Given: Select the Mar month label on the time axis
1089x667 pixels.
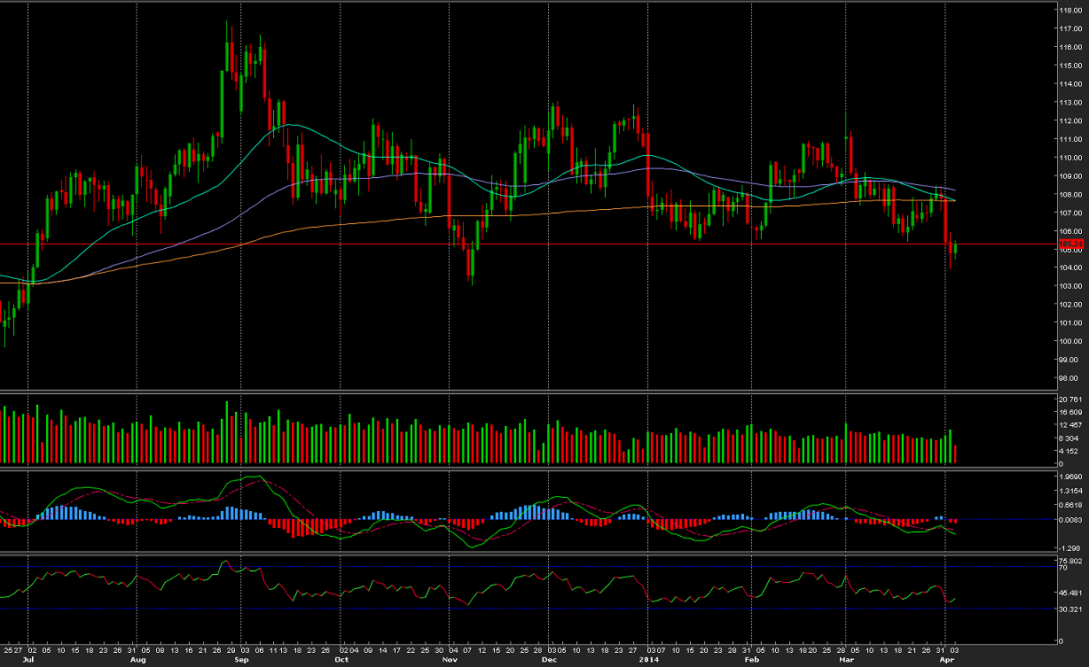Looking at the screenshot, I should click(x=846, y=661).
